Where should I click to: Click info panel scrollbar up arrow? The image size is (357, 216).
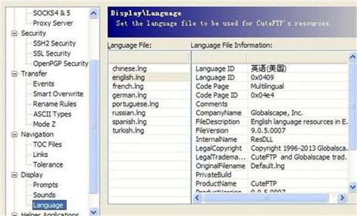[353, 57]
